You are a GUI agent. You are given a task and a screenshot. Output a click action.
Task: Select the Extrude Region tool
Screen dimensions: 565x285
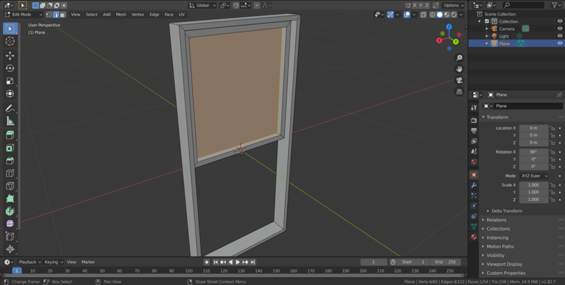(x=10, y=135)
